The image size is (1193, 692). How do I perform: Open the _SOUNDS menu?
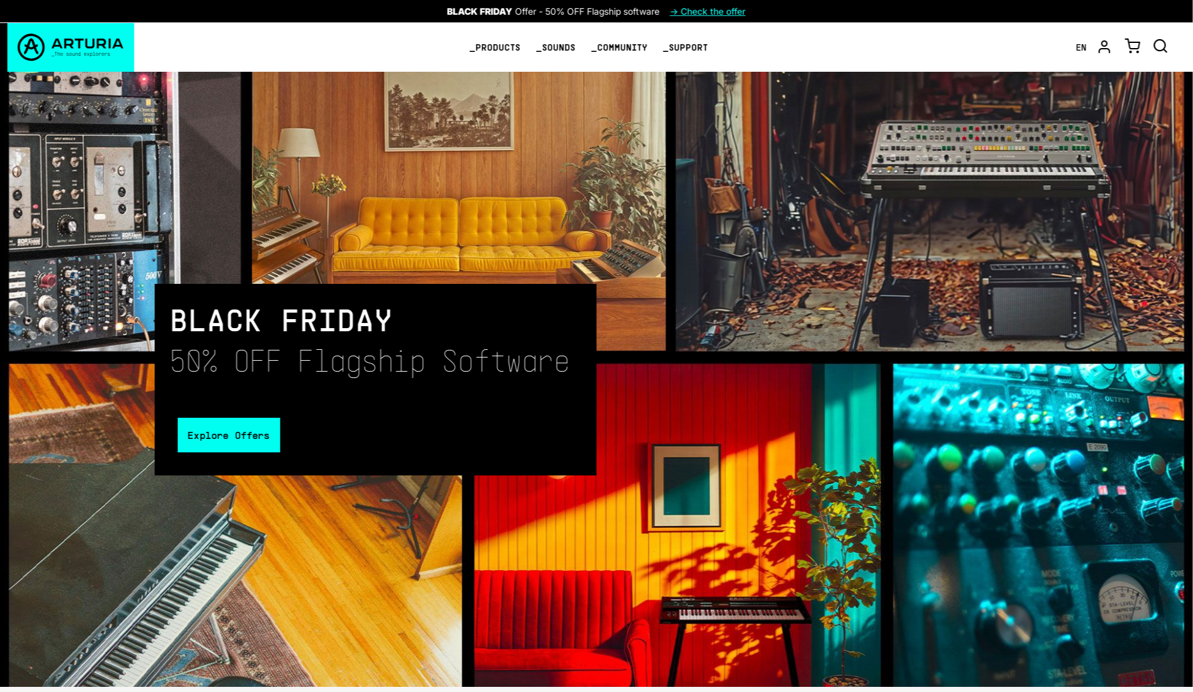(555, 47)
